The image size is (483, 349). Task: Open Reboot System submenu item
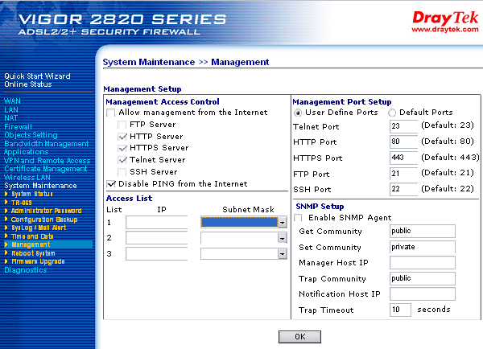pyautogui.click(x=33, y=253)
